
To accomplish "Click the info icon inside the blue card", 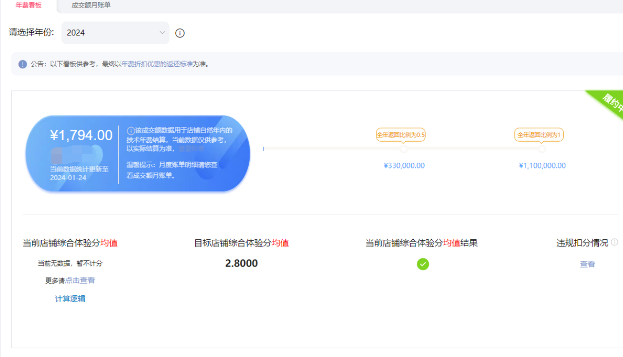I will tap(131, 131).
